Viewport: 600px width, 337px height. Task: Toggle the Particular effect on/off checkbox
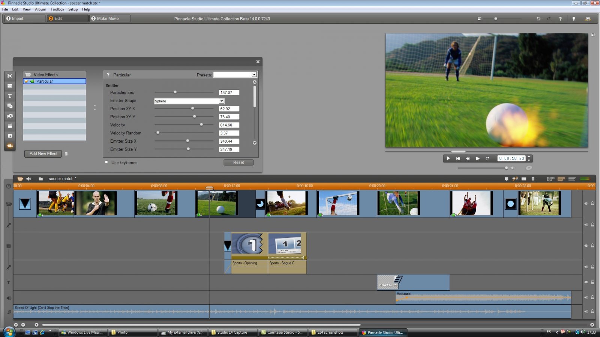pos(26,81)
